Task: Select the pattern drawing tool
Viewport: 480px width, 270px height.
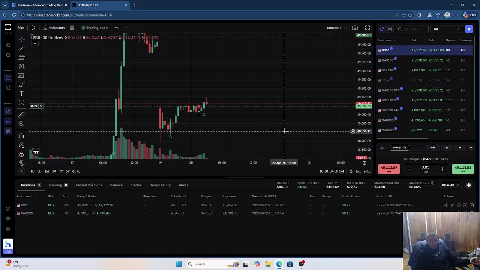Action: pos(21,66)
